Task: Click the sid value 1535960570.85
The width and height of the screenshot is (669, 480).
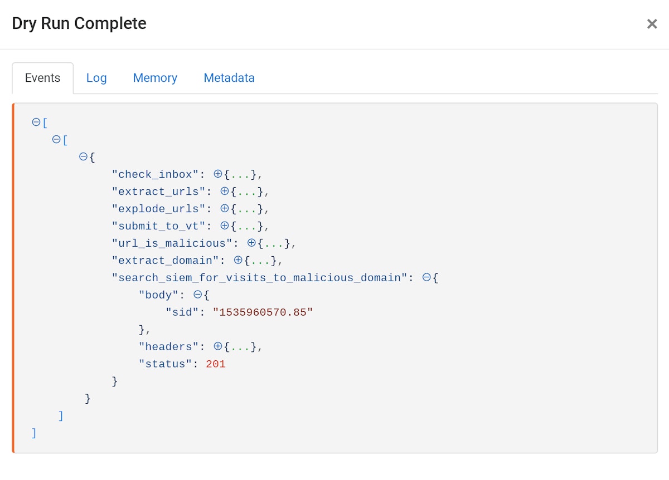Action: coord(263,312)
